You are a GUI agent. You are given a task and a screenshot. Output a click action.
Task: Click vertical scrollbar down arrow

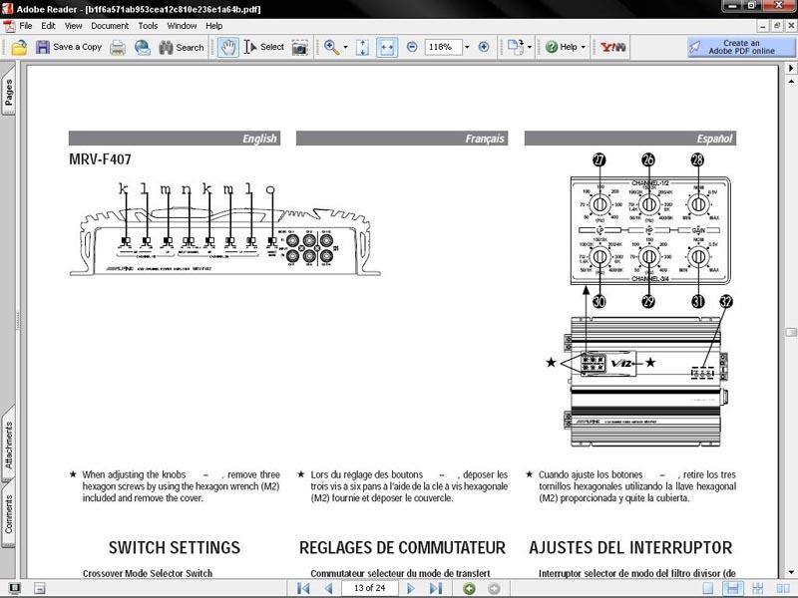click(x=791, y=572)
